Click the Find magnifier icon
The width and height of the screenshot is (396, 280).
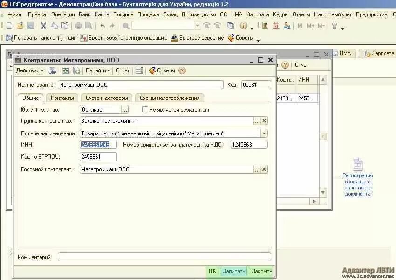(126, 26)
